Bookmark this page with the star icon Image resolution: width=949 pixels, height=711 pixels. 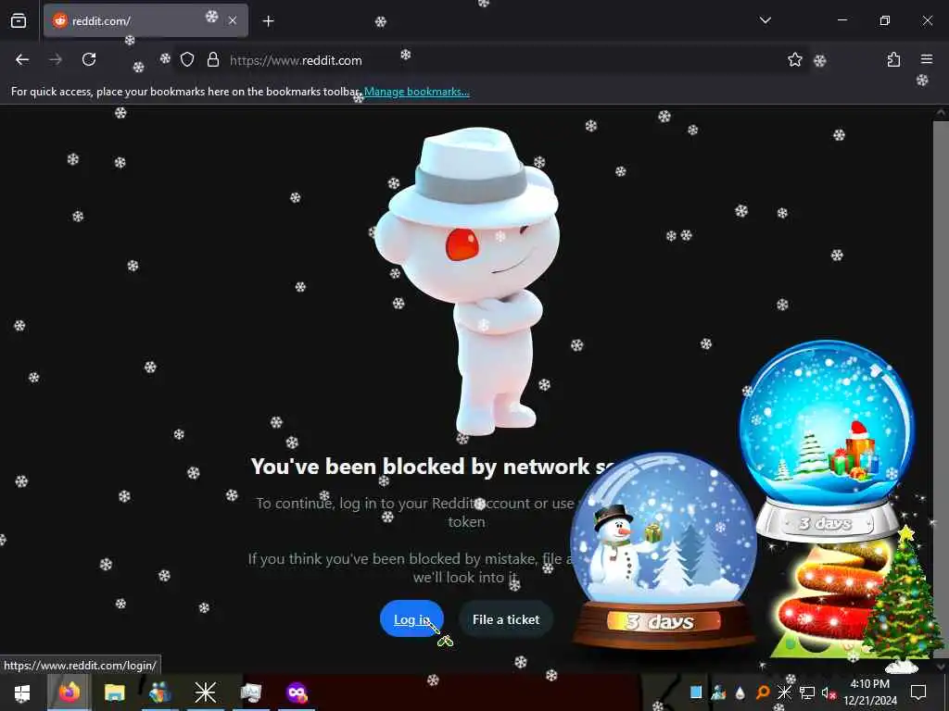(794, 59)
